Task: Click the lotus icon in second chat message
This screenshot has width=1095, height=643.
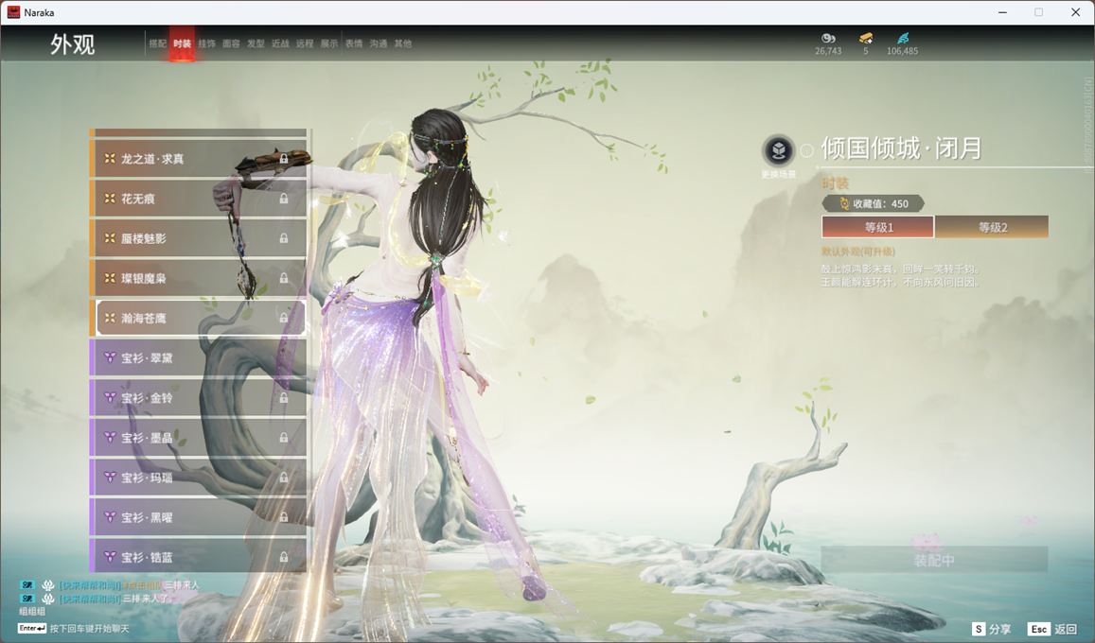Action: pyautogui.click(x=48, y=599)
